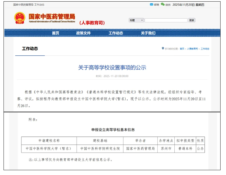The height and width of the screenshot is (175, 226).
Task: Focus the search text input field
Action: (166, 20)
